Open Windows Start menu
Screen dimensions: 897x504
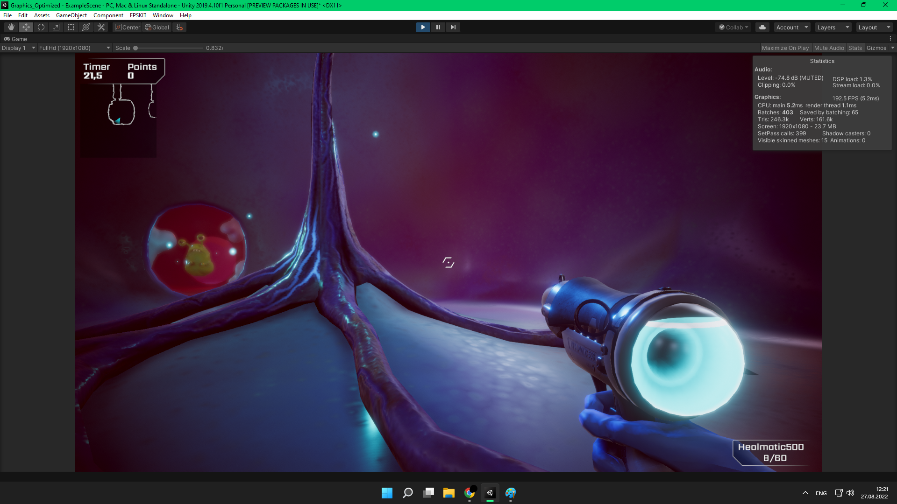coord(387,493)
